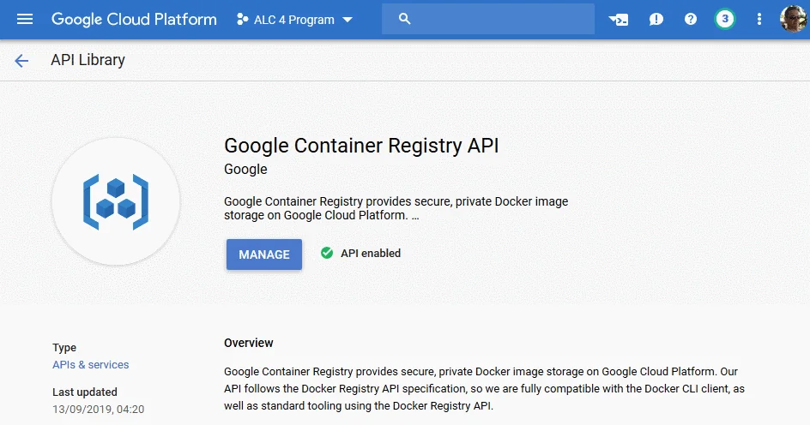Click the project hexagon icon
The height and width of the screenshot is (425, 810).
242,20
